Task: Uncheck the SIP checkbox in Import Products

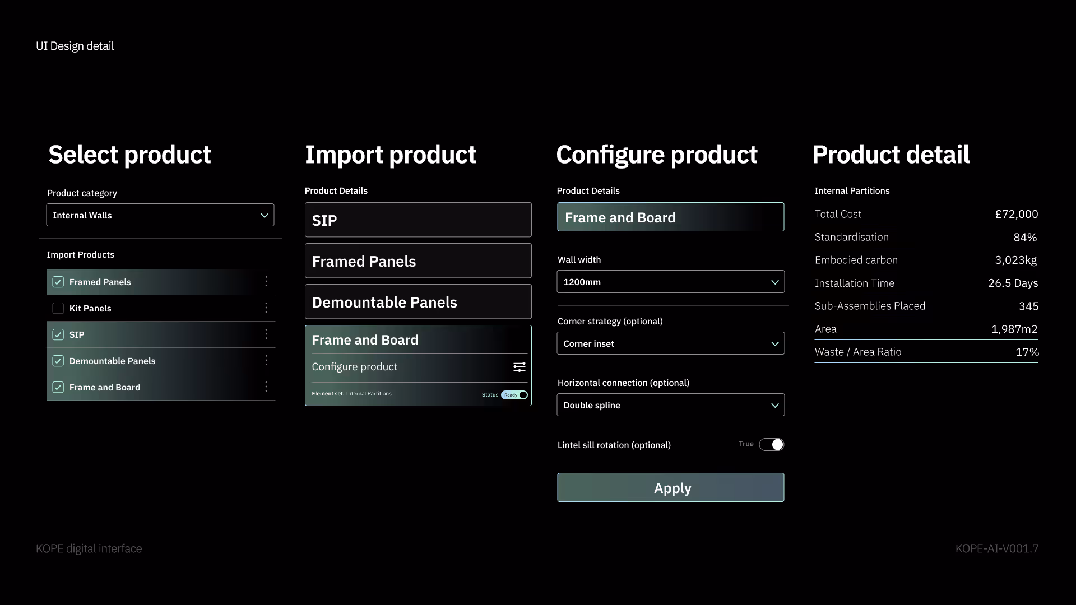Action: (58, 334)
